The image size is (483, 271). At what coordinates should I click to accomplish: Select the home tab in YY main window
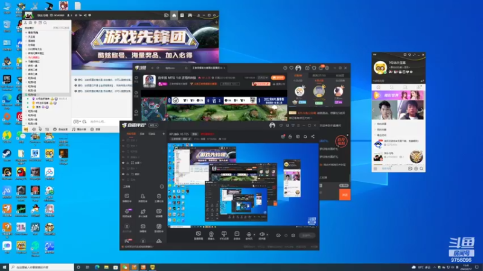[379, 87]
